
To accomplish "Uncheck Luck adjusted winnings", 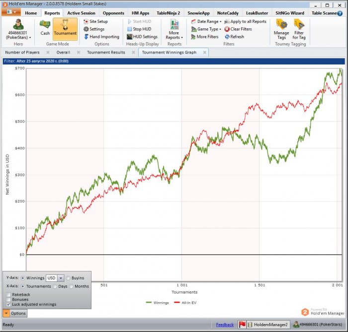I will [8, 304].
